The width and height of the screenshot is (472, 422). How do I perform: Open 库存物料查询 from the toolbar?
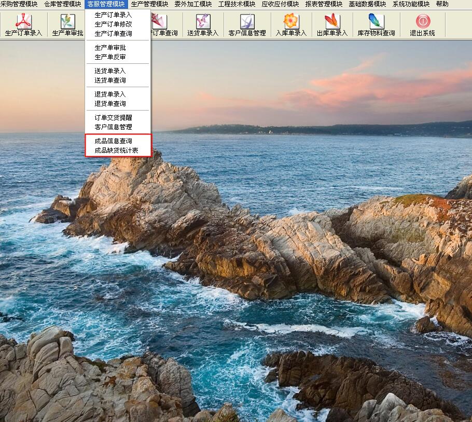376,22
